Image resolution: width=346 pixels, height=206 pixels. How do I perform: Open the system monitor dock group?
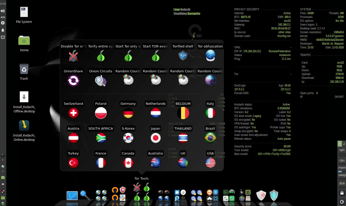coord(229,195)
